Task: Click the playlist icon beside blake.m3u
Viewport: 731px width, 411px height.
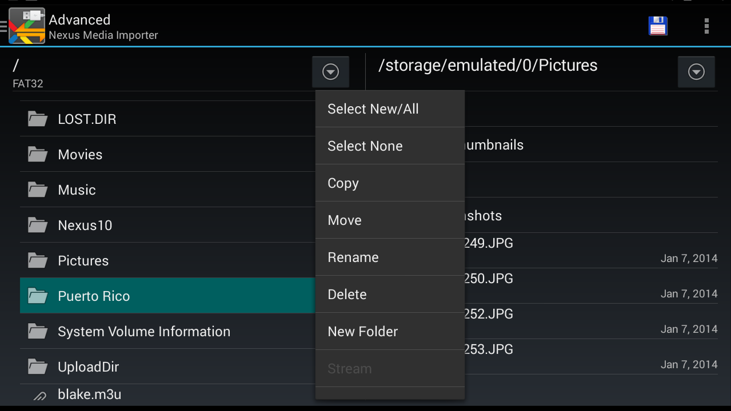Action: coord(38,394)
